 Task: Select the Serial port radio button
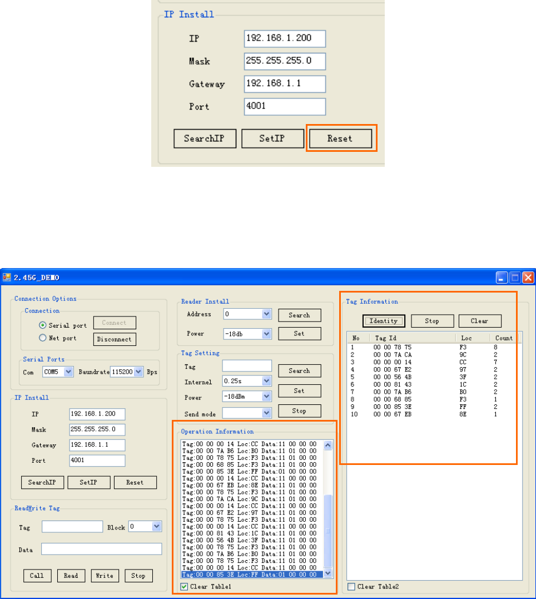(x=42, y=325)
